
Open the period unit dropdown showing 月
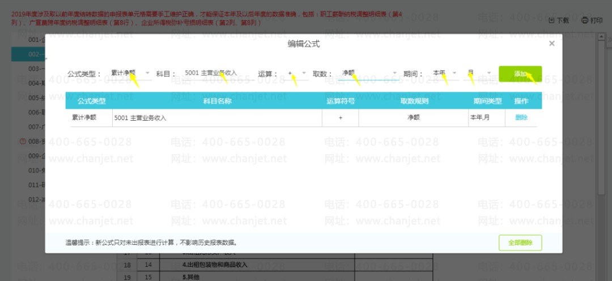click(x=479, y=73)
